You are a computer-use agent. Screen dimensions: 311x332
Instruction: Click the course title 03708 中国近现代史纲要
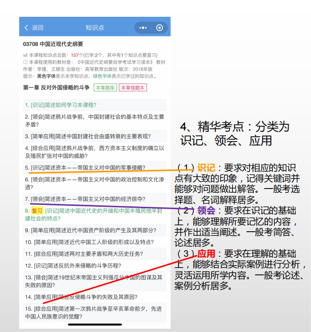coord(53,44)
